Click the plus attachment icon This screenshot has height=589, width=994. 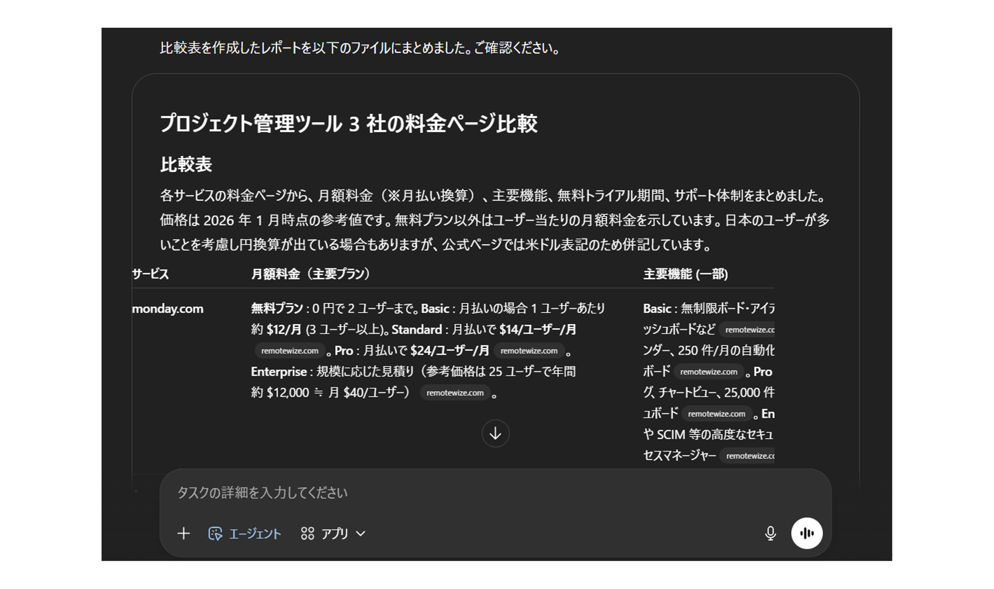184,534
